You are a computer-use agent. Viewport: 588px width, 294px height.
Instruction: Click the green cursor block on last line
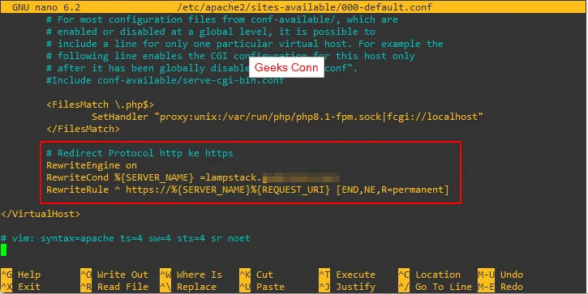point(4,249)
